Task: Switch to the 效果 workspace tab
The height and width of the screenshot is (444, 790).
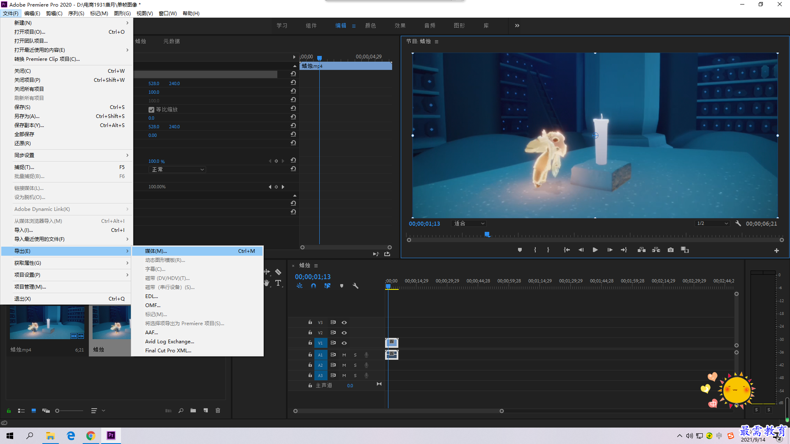Action: click(400, 25)
